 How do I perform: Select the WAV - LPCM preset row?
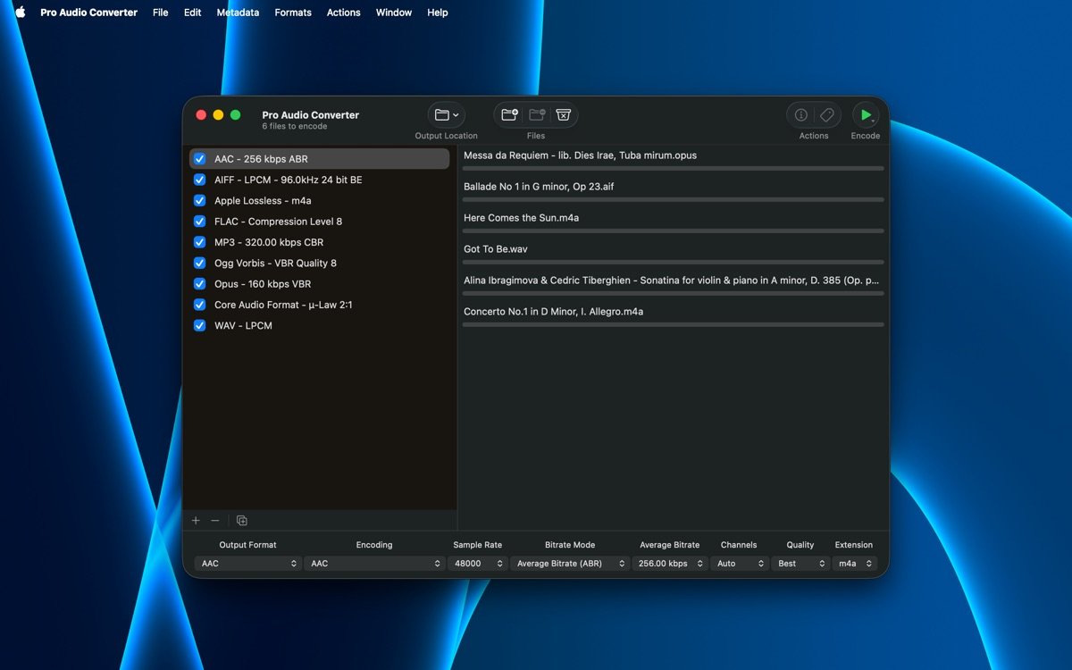pos(319,326)
